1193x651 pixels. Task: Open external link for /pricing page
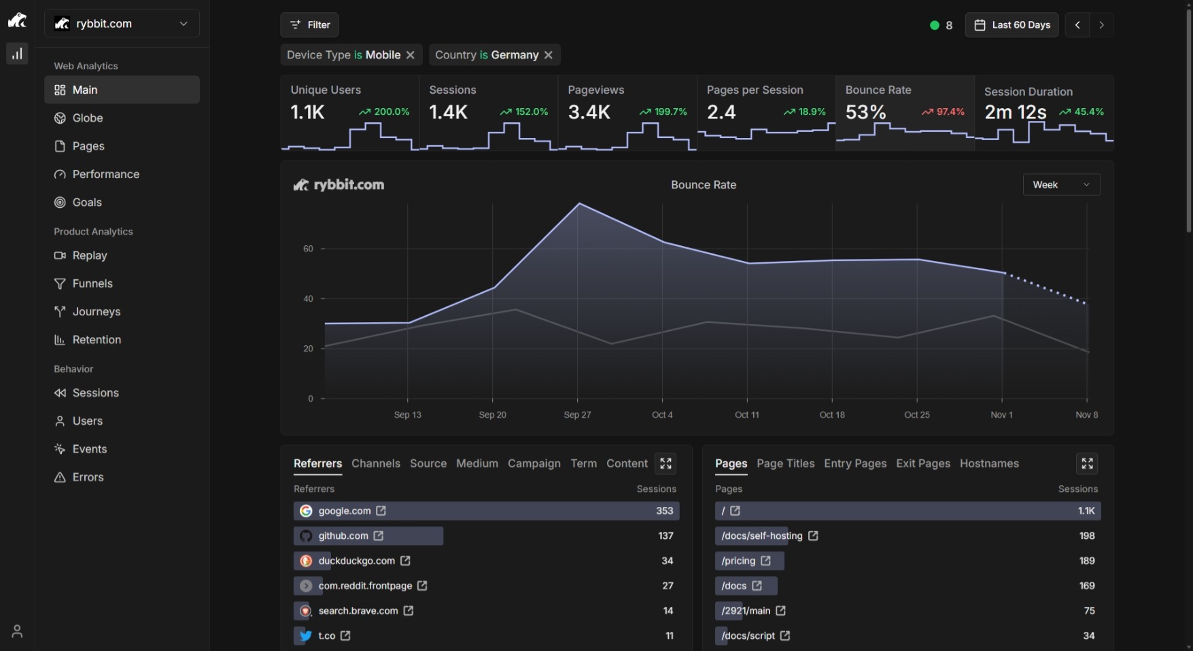pyautogui.click(x=766, y=561)
